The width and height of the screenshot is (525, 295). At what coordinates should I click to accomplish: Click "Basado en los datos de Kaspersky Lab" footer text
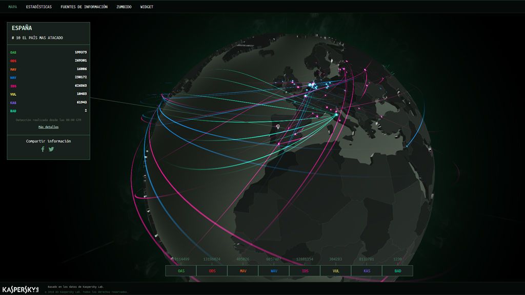point(76,287)
